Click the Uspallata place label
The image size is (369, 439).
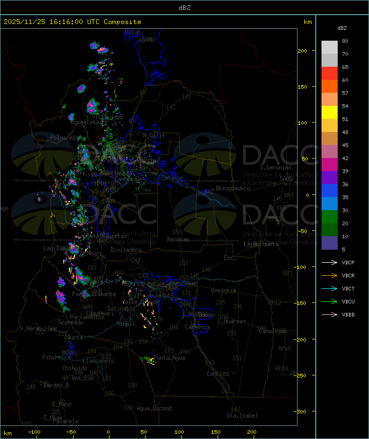click(x=85, y=122)
